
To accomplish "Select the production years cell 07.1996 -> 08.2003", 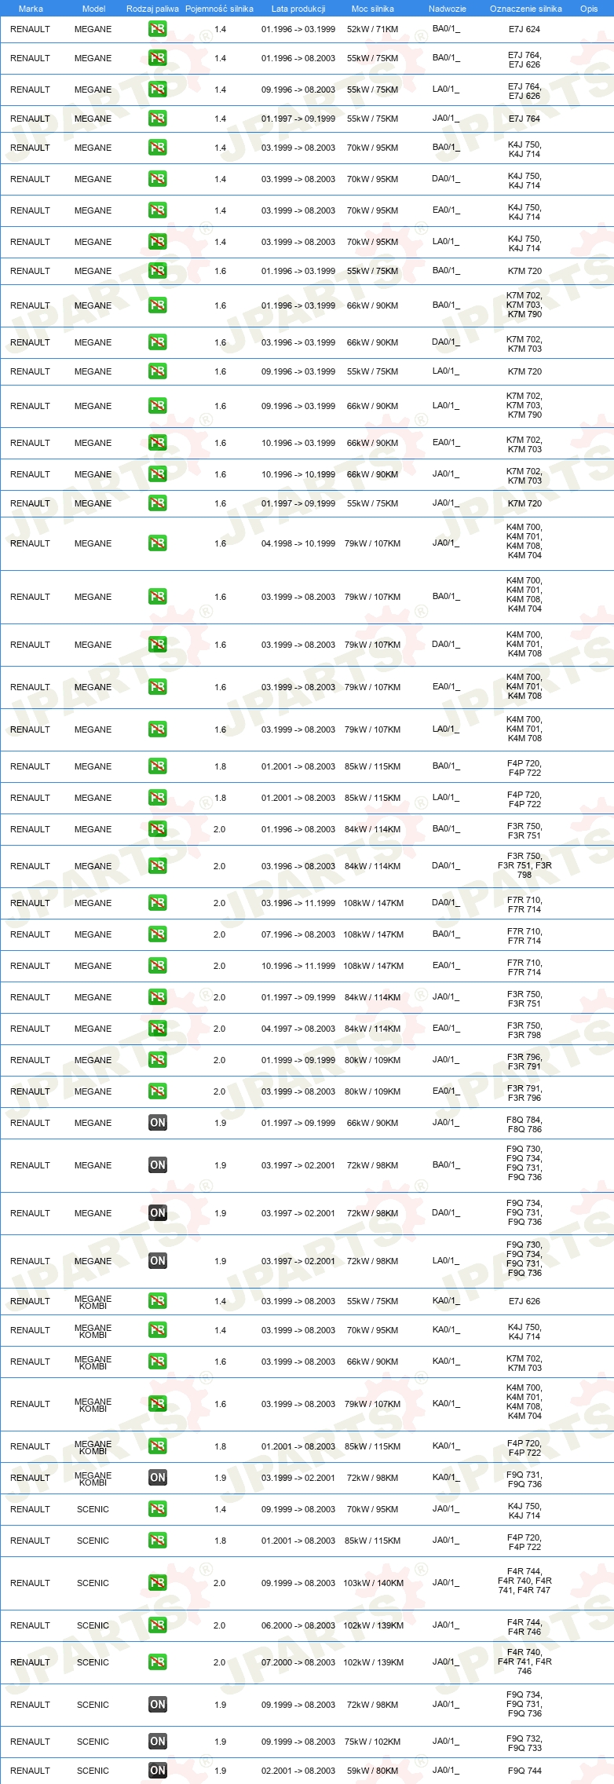I will coord(298,934).
